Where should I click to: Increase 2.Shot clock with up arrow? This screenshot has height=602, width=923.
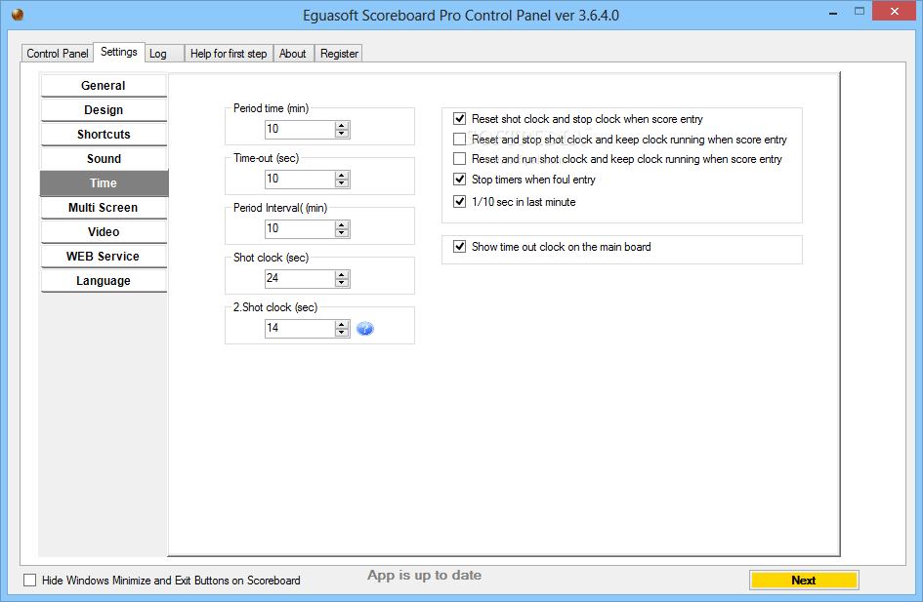tap(342, 325)
